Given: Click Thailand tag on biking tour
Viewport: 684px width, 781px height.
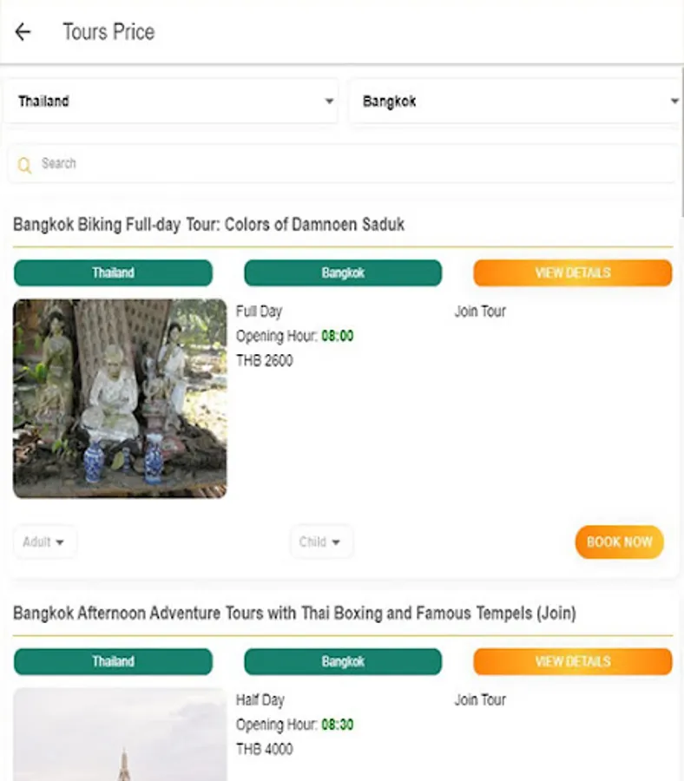Looking at the screenshot, I should (113, 272).
